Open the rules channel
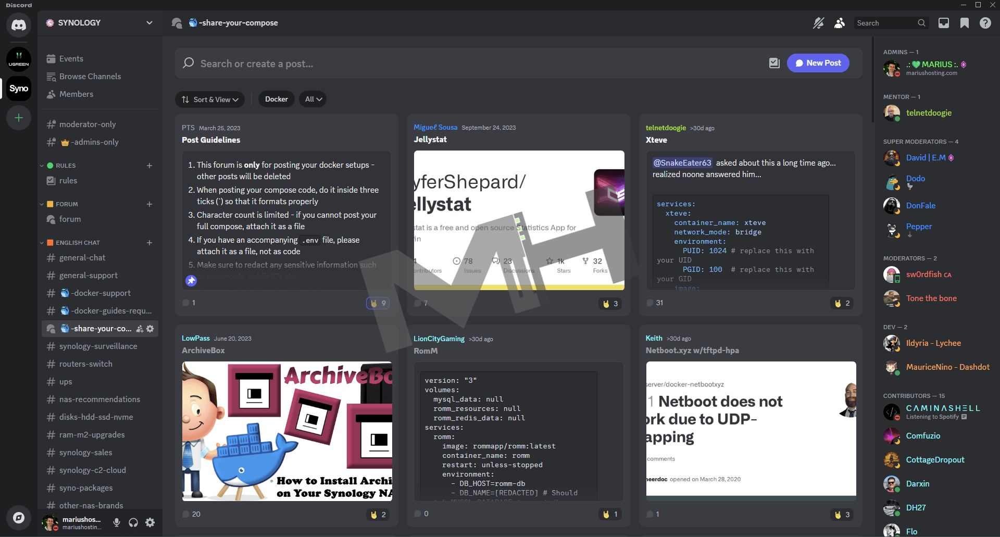 coord(100,181)
